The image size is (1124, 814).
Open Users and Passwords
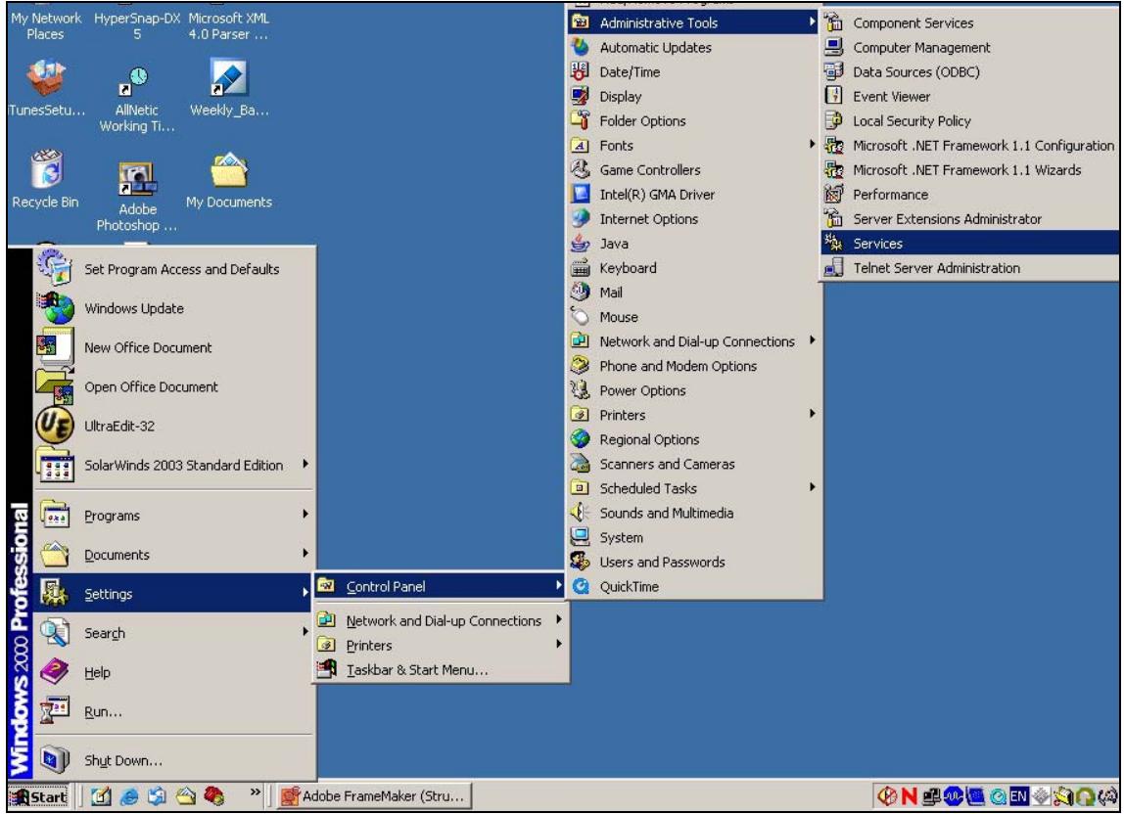(x=694, y=562)
